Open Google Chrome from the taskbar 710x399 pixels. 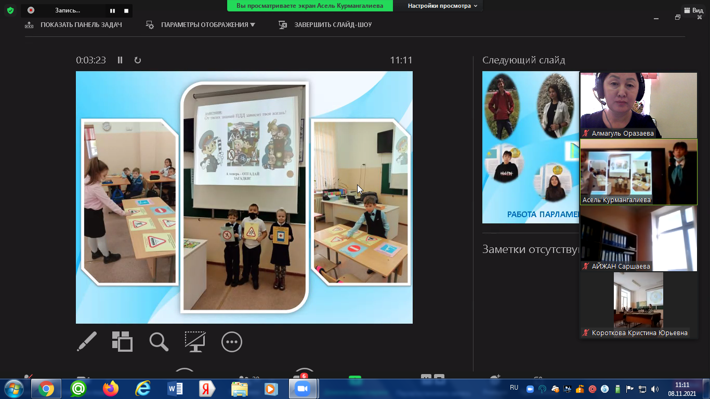[x=46, y=389]
